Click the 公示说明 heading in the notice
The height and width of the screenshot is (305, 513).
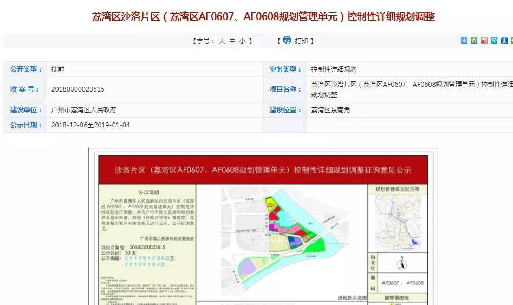[x=148, y=192]
